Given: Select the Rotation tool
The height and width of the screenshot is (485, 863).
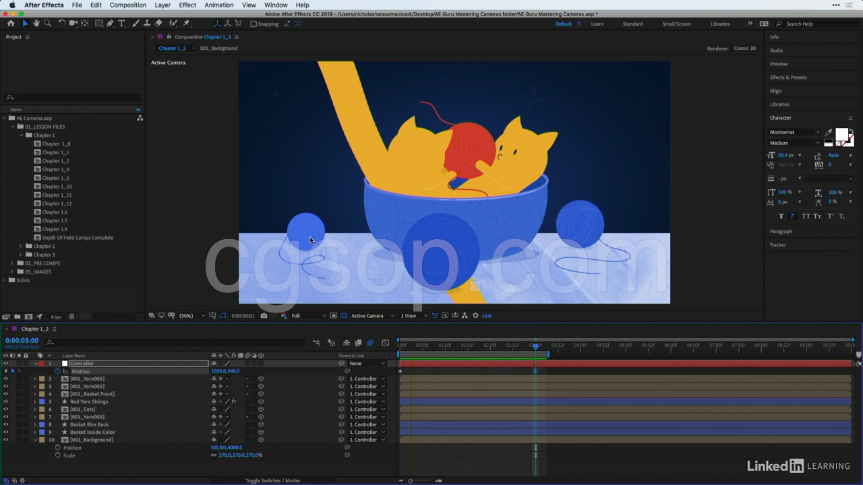Looking at the screenshot, I should click(x=61, y=24).
